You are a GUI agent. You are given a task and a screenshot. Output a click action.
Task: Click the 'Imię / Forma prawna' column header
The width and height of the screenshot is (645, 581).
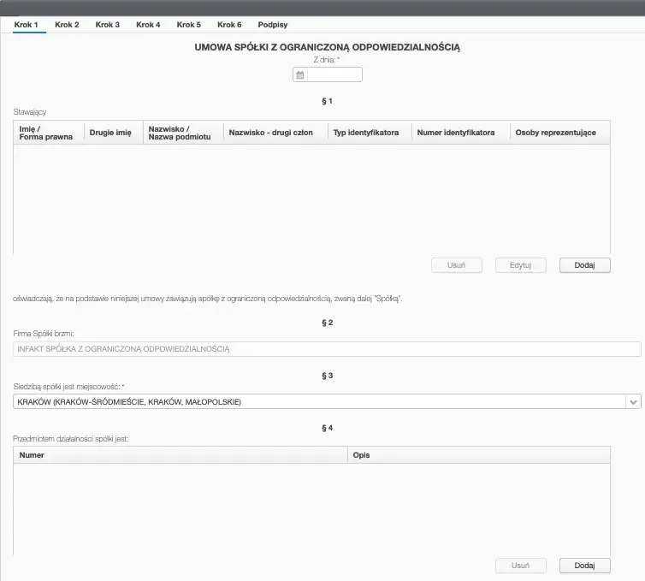coord(48,133)
